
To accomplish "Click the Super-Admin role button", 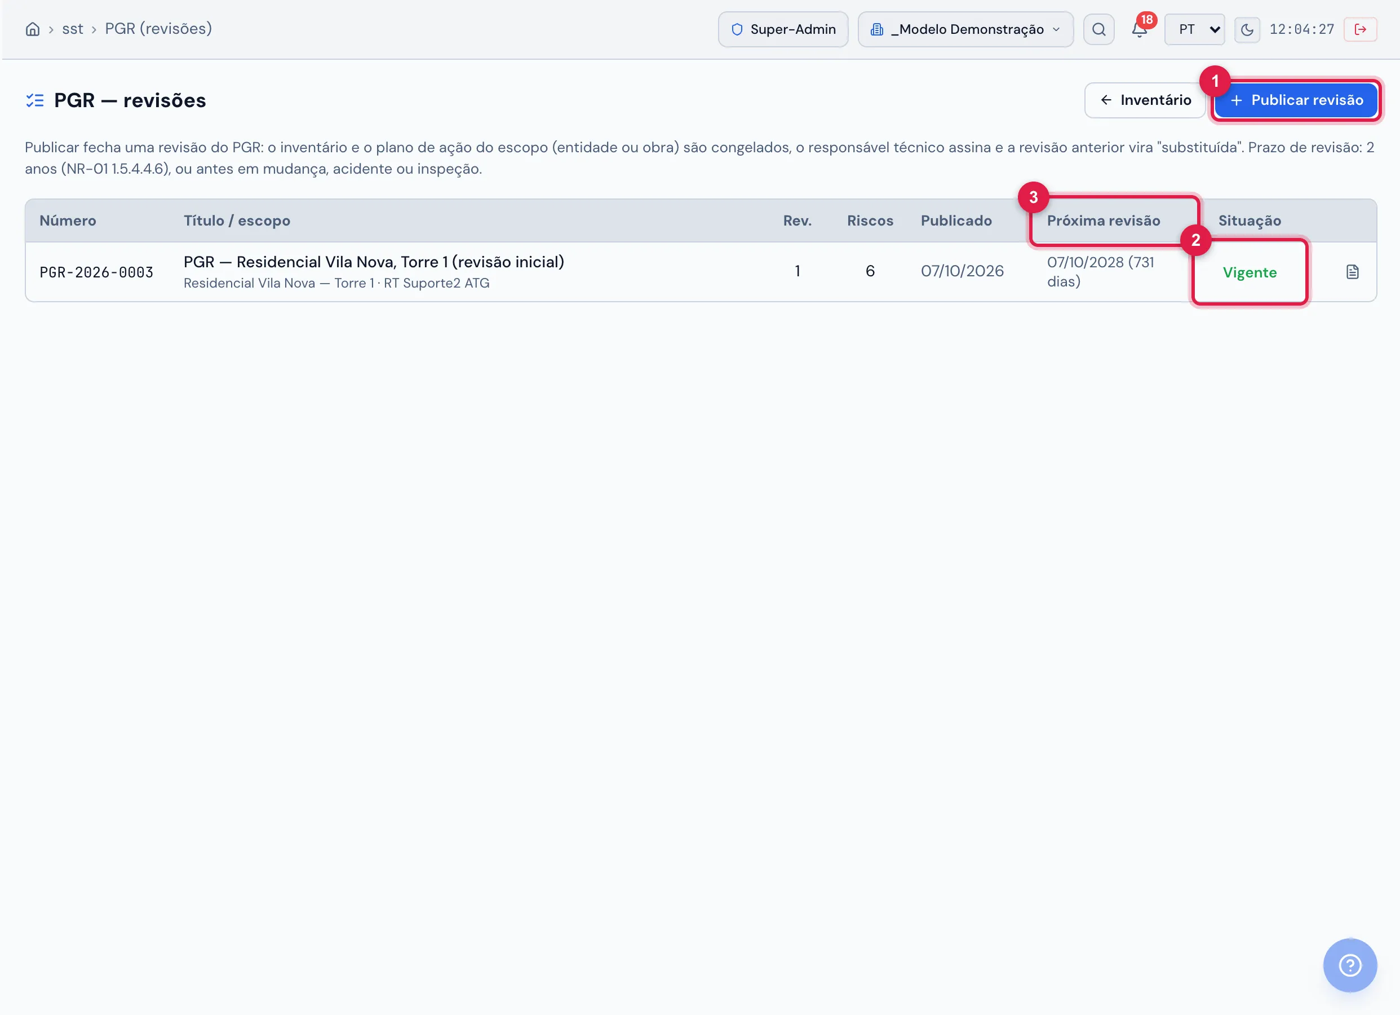I will 783,29.
